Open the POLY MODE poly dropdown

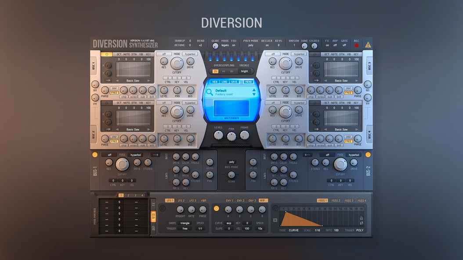coord(251,46)
